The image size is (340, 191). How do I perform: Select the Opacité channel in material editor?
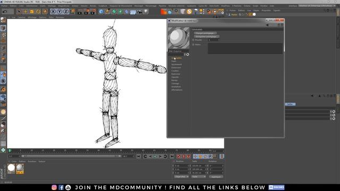tap(175, 77)
